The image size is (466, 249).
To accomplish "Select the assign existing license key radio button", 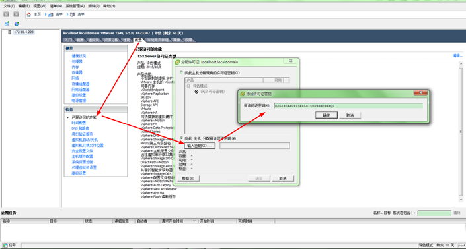I will point(181,73).
